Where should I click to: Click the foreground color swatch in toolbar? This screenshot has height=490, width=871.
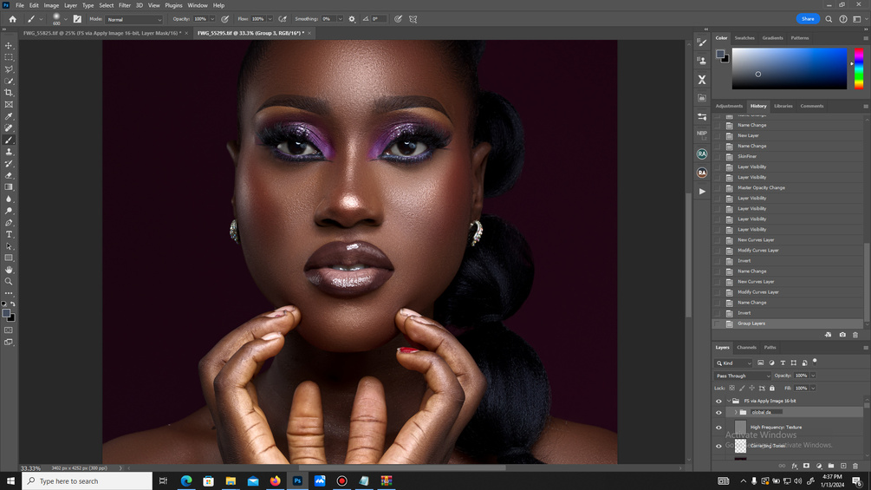click(6, 313)
